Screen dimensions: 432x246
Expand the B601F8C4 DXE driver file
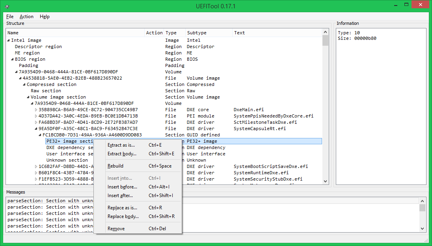tap(36, 173)
